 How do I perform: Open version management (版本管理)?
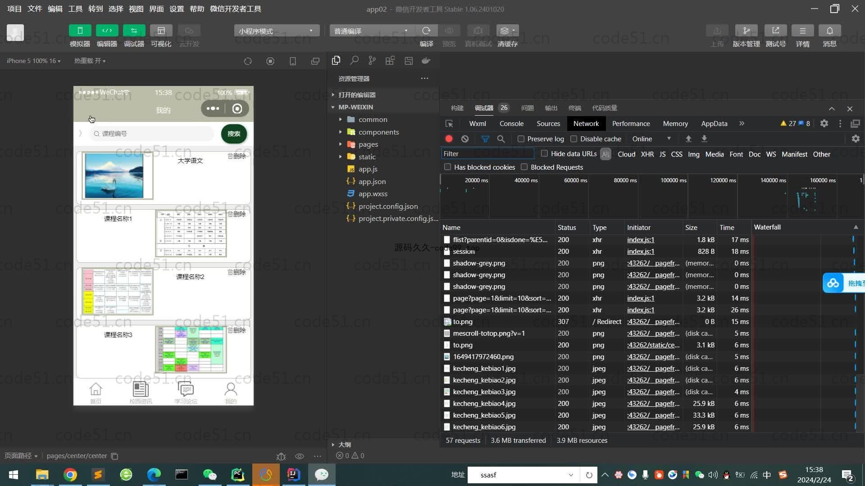(746, 31)
